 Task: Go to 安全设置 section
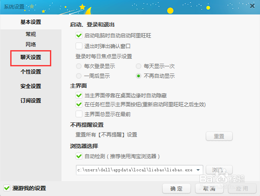31,86
